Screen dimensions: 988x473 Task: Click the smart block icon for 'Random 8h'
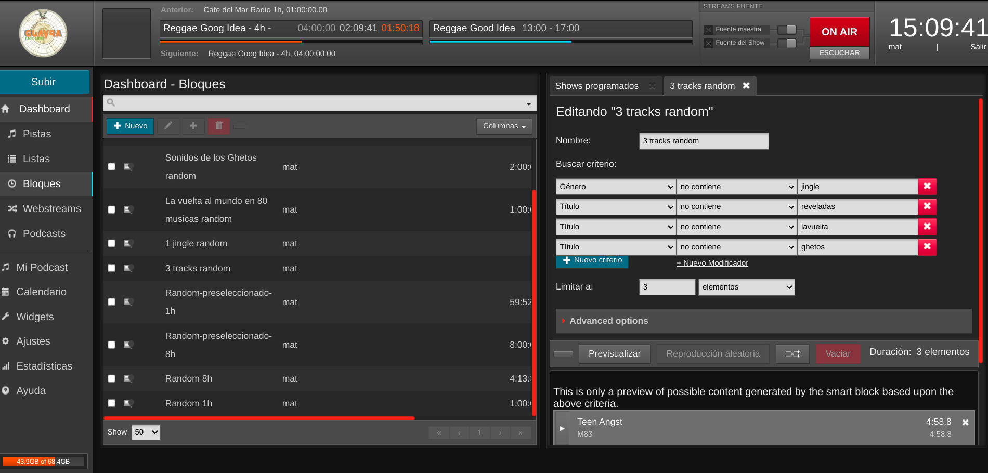point(128,378)
